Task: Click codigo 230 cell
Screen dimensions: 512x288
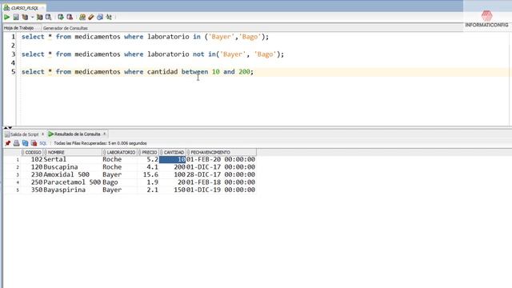Action: pos(32,174)
